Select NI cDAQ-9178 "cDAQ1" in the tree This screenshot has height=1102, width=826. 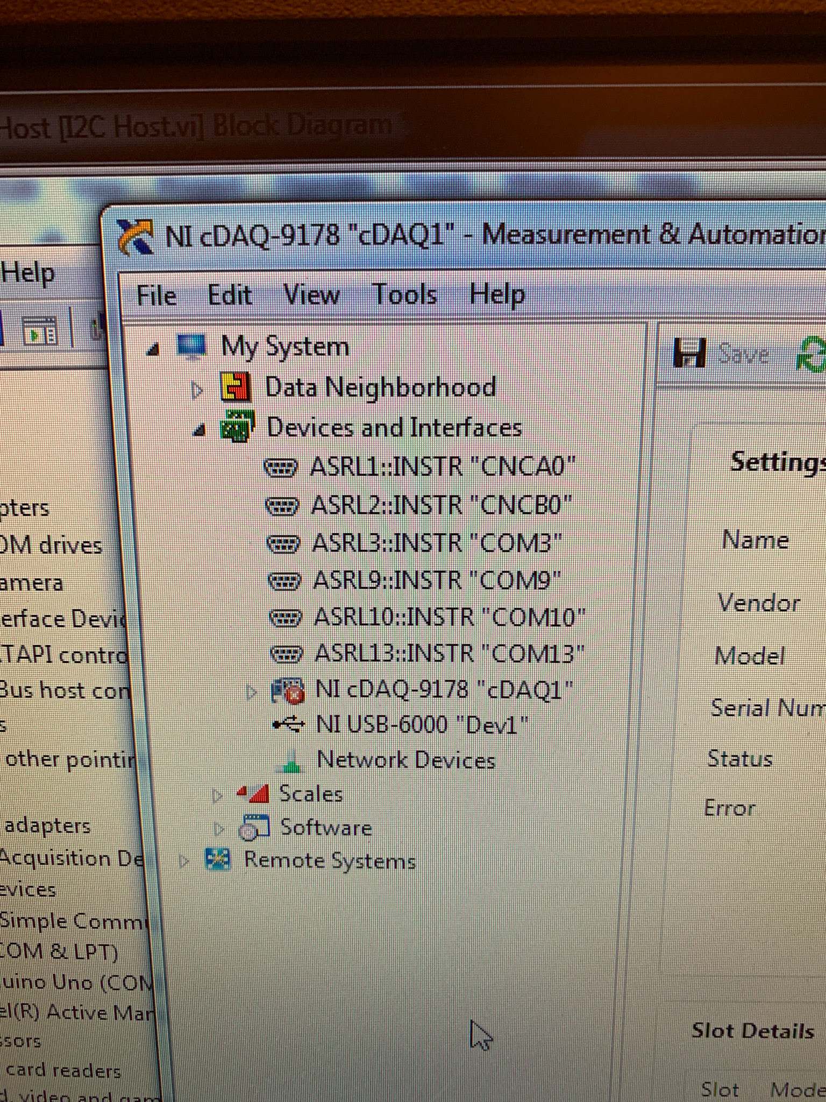(x=445, y=690)
